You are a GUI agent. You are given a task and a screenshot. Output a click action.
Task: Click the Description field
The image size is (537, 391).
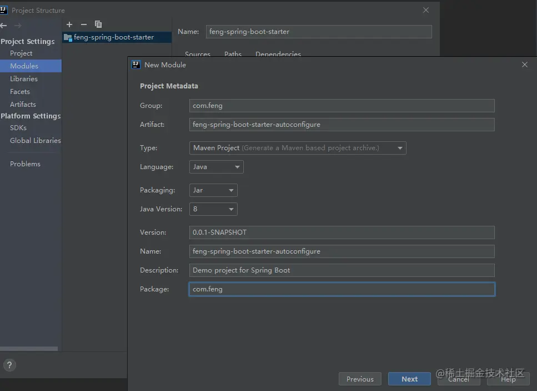pyautogui.click(x=342, y=270)
